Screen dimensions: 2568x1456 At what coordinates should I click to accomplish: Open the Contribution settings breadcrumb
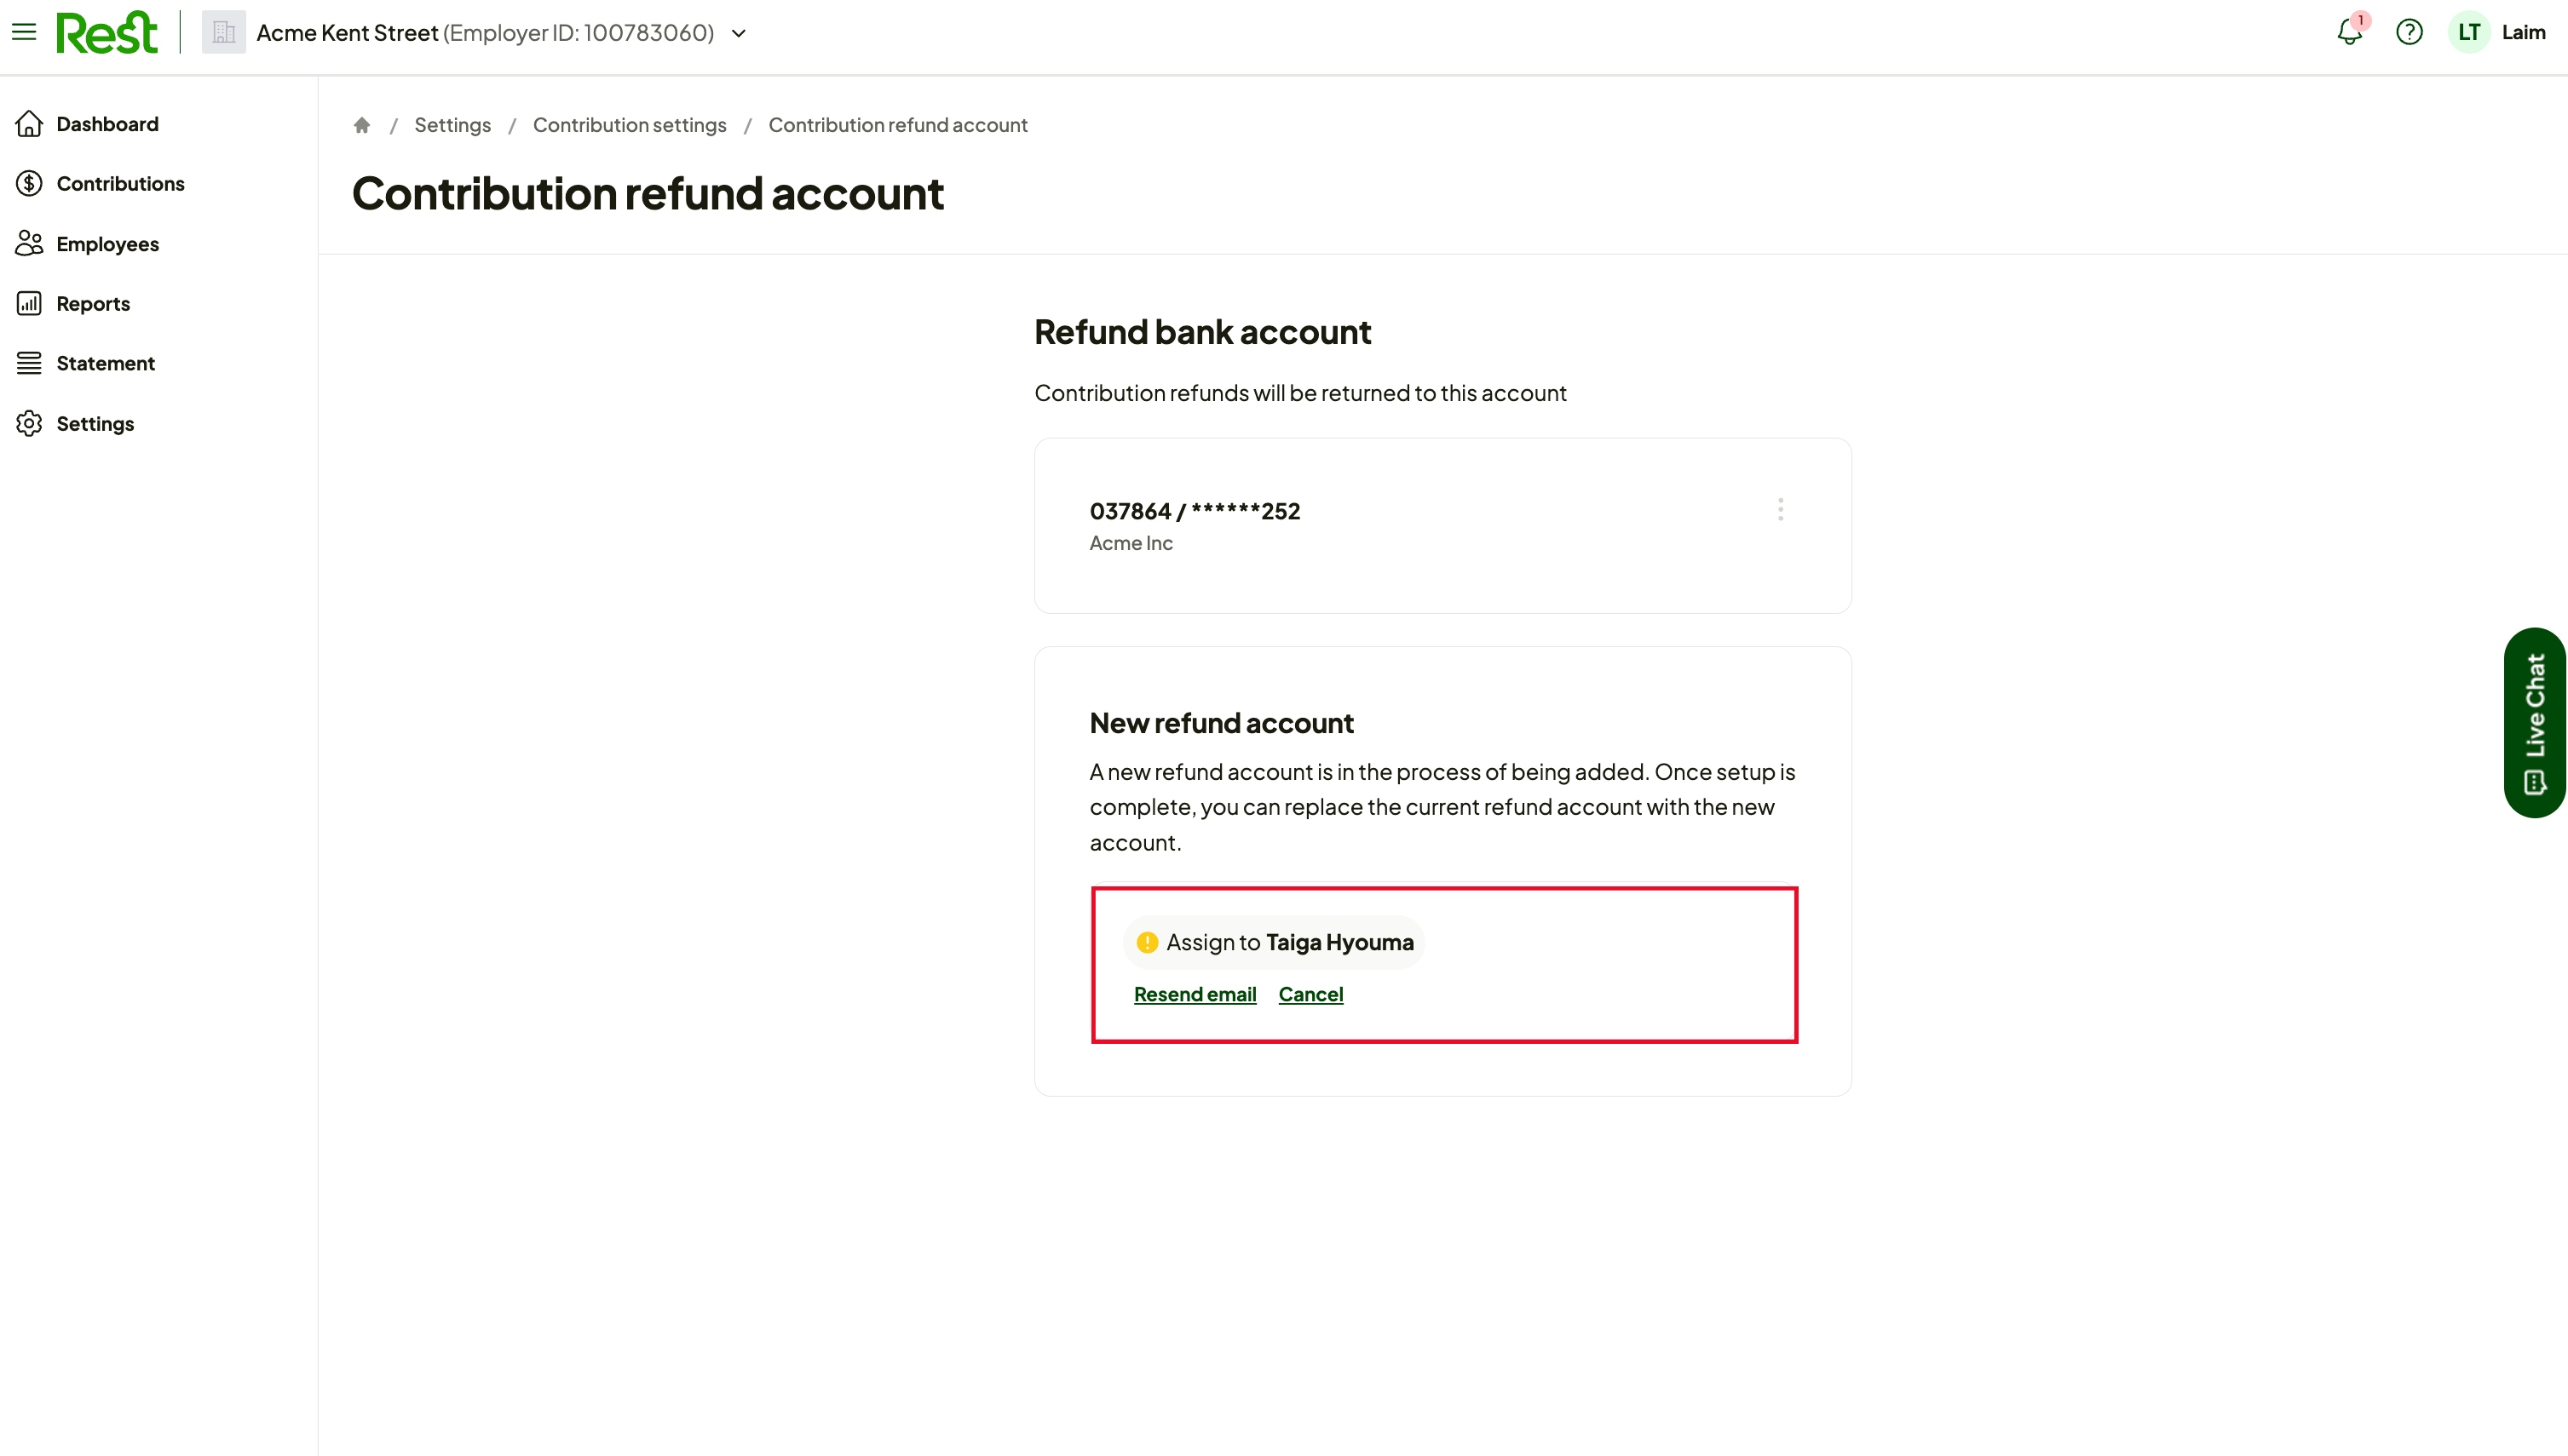click(630, 125)
